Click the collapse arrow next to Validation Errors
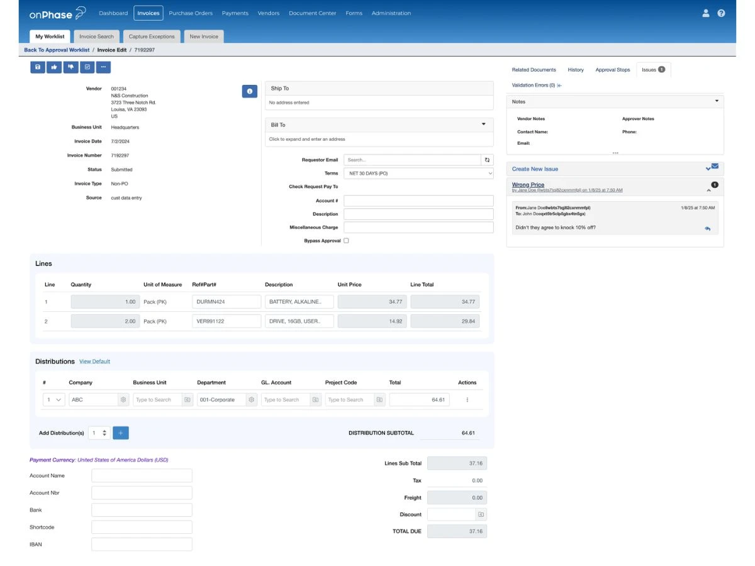755x566 pixels. pyautogui.click(x=559, y=85)
